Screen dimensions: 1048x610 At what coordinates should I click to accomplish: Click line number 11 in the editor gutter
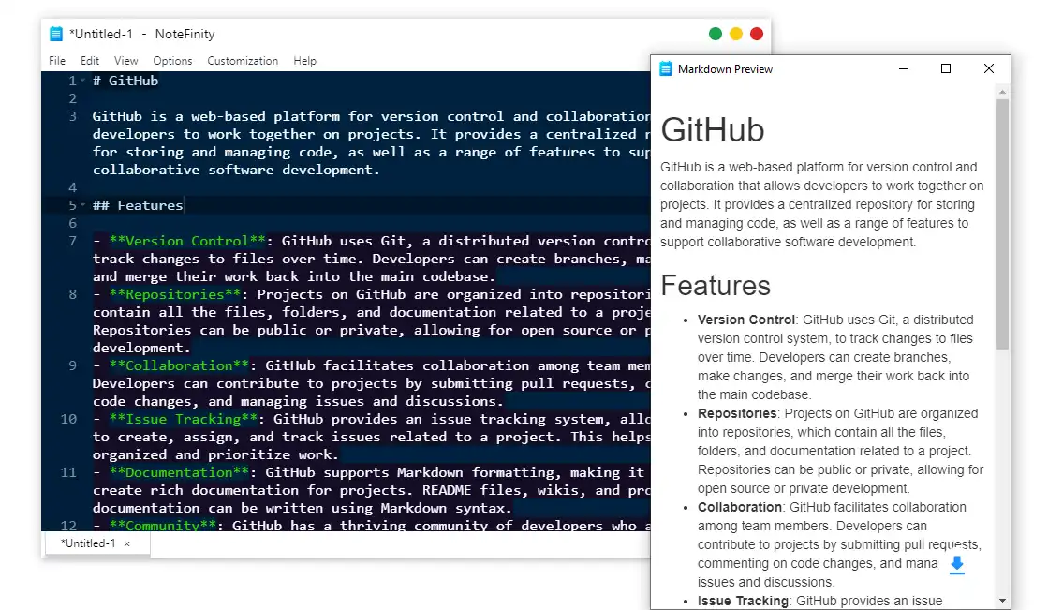[68, 472]
